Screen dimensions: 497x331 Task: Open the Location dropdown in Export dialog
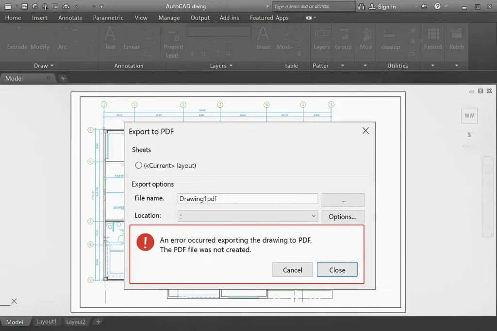(x=314, y=216)
